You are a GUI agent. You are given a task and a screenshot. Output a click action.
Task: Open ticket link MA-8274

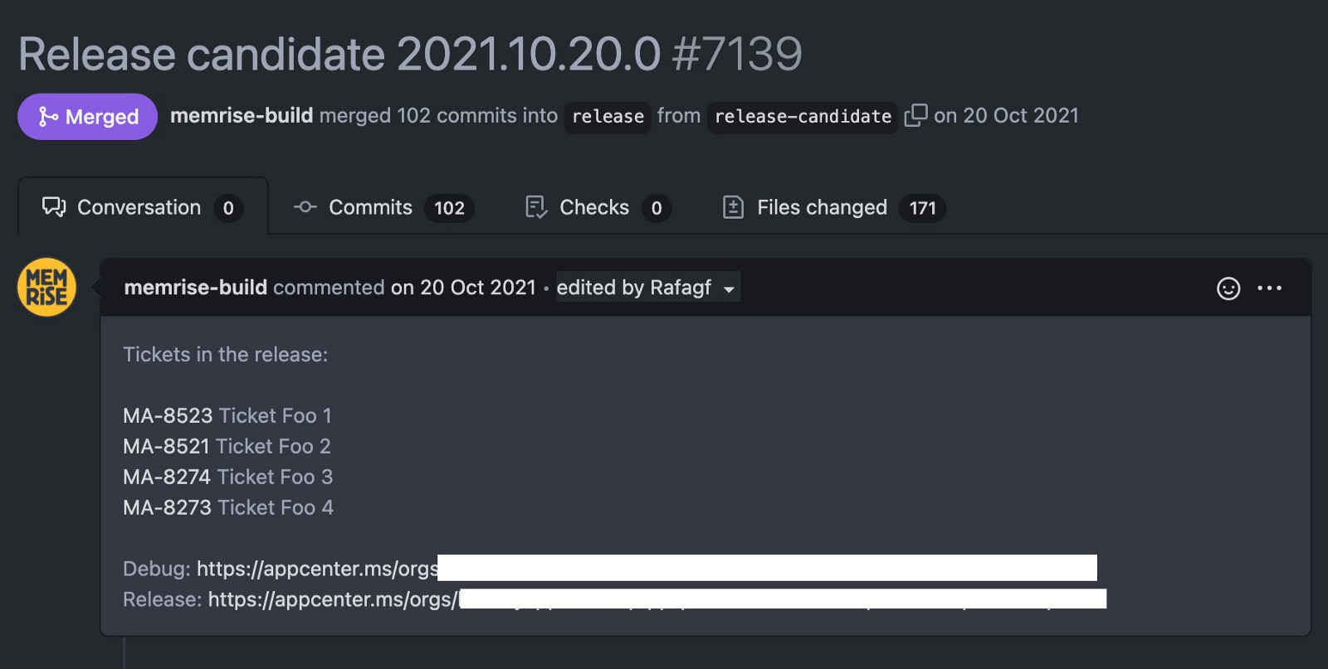(167, 477)
